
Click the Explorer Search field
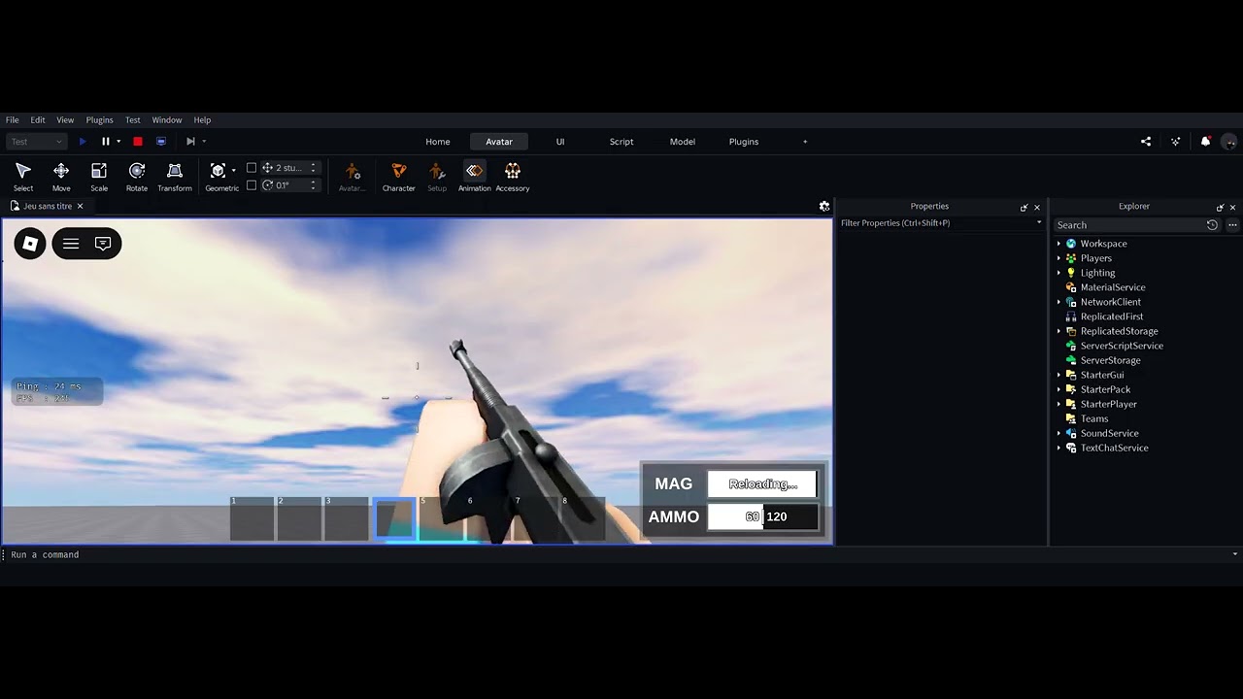tap(1129, 225)
